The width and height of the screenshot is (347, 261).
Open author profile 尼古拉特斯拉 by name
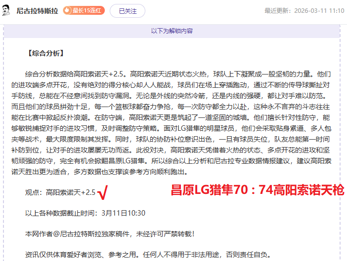tap(38, 10)
